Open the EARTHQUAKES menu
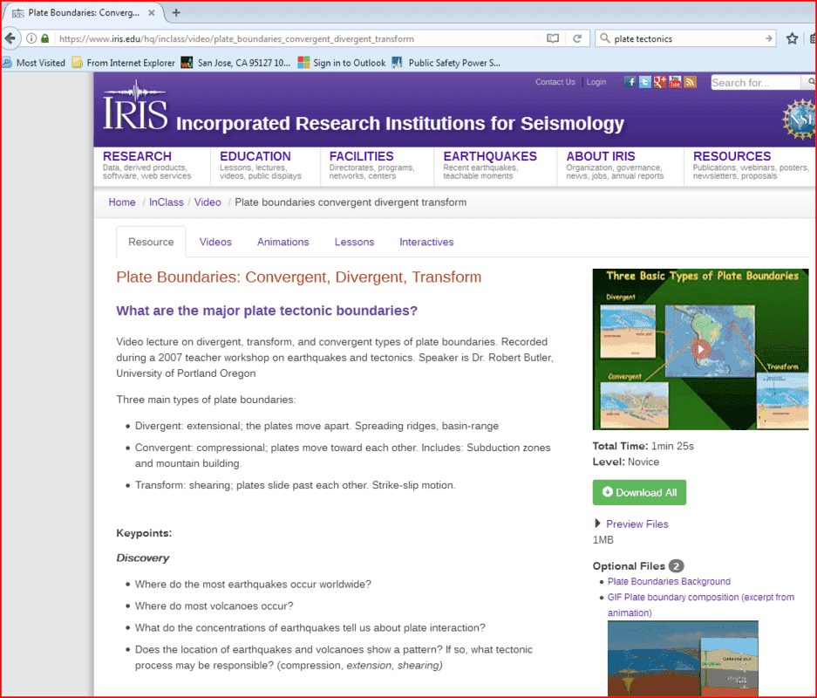The image size is (817, 698). (490, 156)
